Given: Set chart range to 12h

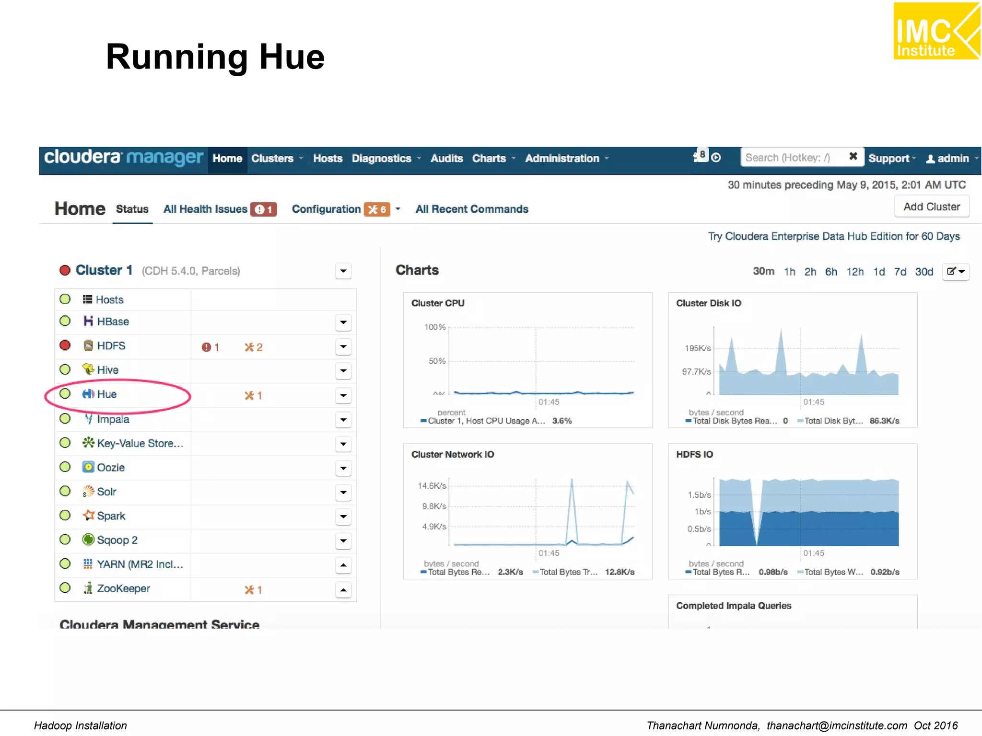Looking at the screenshot, I should click(855, 272).
